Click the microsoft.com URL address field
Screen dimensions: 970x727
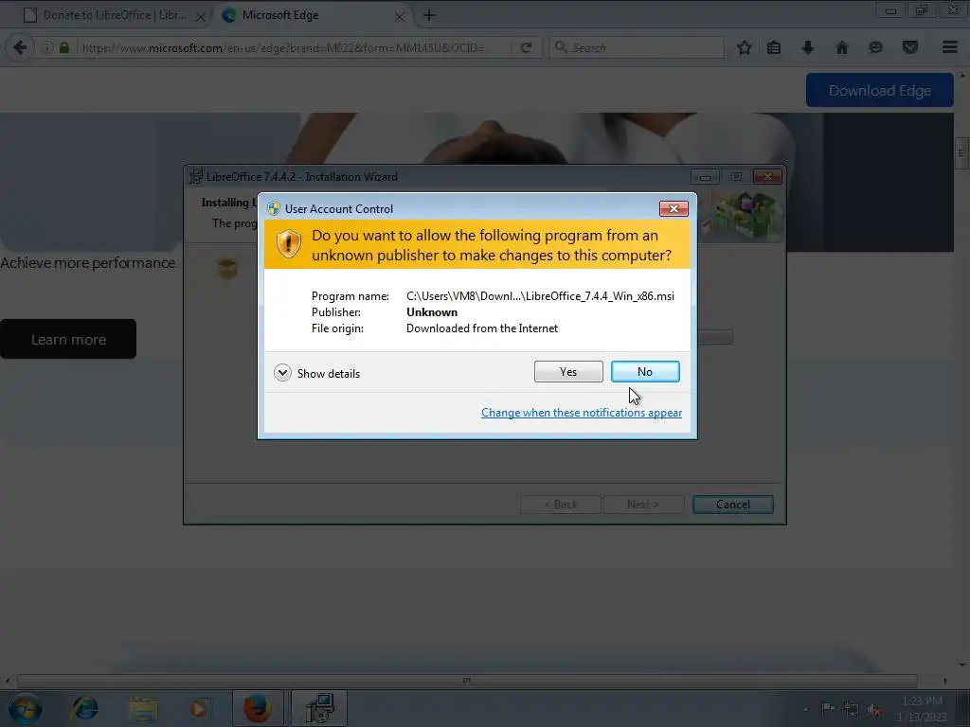(x=294, y=47)
